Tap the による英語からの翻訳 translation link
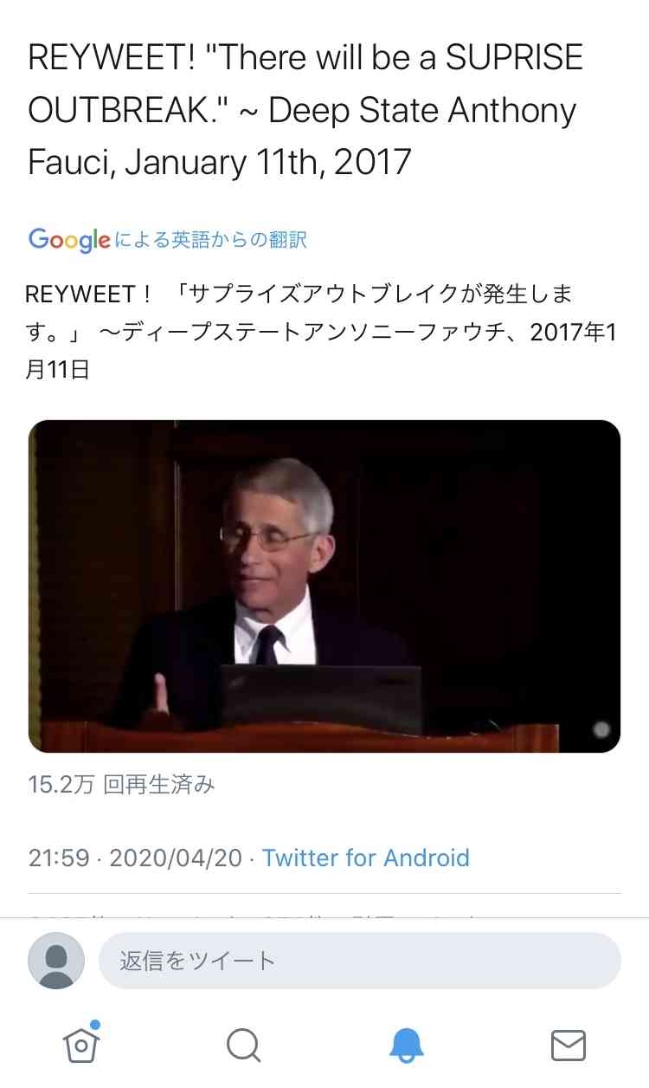The width and height of the screenshot is (649, 1088). (x=210, y=240)
